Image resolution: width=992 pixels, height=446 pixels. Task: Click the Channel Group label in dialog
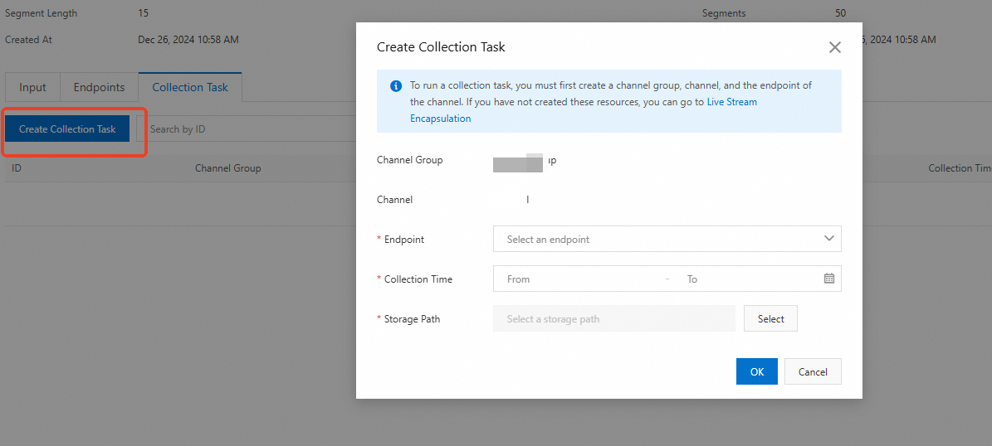click(409, 160)
